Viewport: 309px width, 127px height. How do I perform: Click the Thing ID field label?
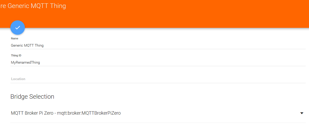(x=16, y=55)
